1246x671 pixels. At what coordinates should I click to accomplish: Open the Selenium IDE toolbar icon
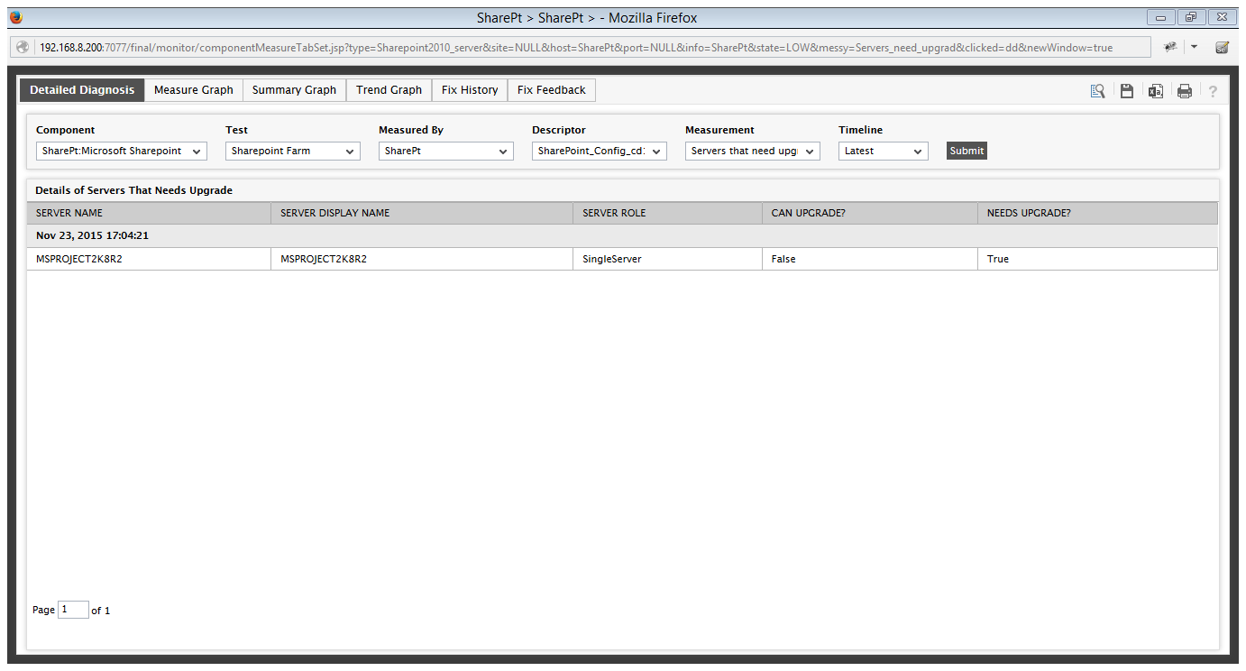1223,47
